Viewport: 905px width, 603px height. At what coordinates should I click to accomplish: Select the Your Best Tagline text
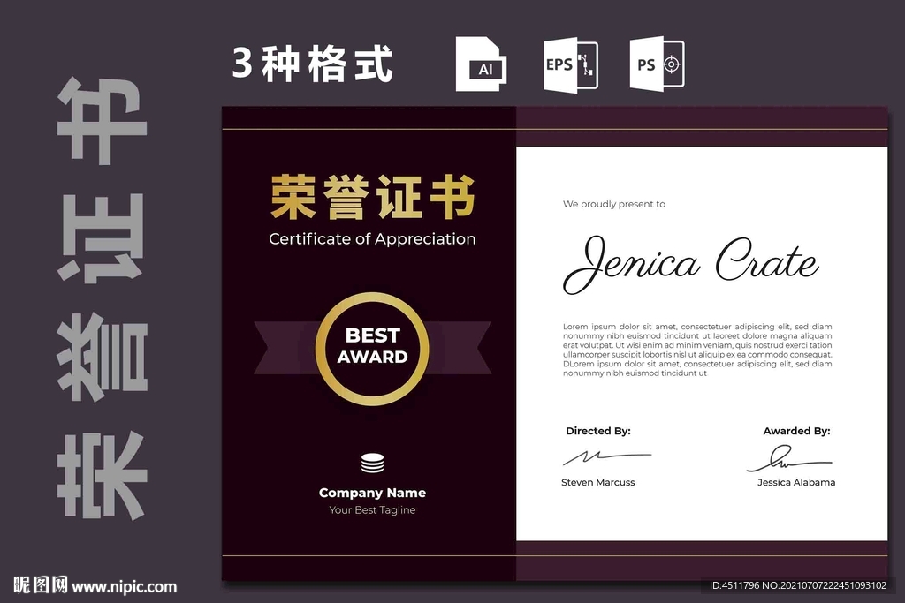click(x=372, y=510)
